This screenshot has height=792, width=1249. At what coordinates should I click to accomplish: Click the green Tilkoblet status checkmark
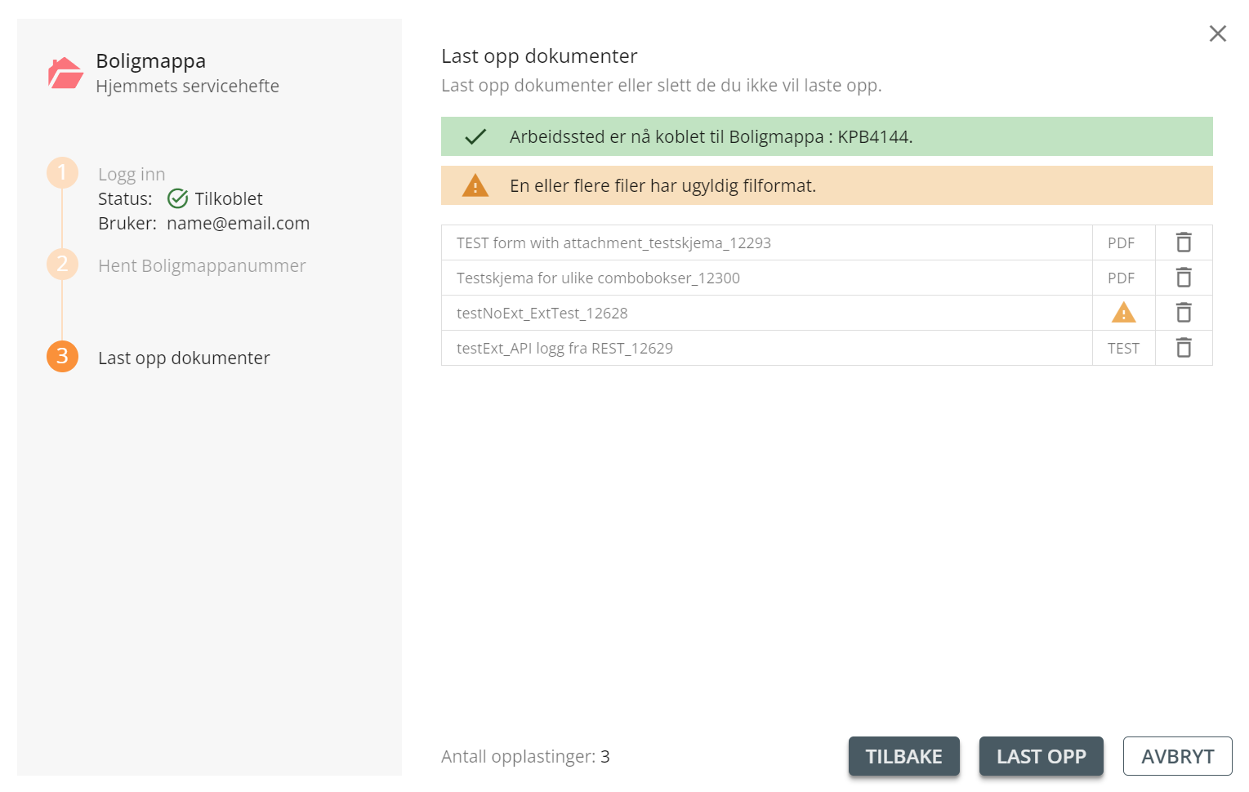click(177, 198)
